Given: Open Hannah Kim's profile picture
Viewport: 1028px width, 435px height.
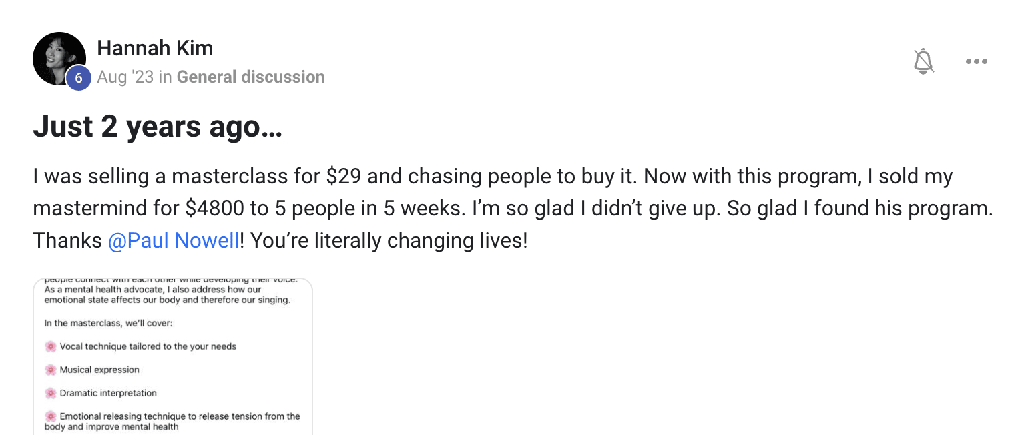Looking at the screenshot, I should [59, 59].
